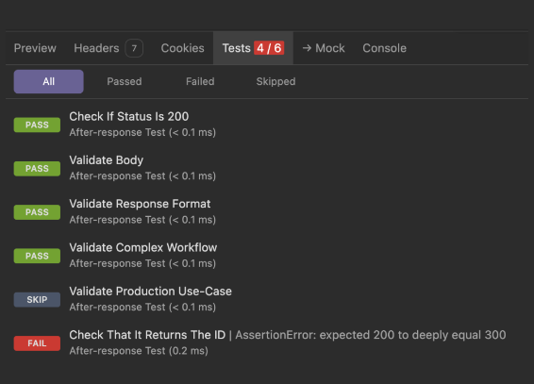
Task: Open the Preview tab
Action: [35, 48]
